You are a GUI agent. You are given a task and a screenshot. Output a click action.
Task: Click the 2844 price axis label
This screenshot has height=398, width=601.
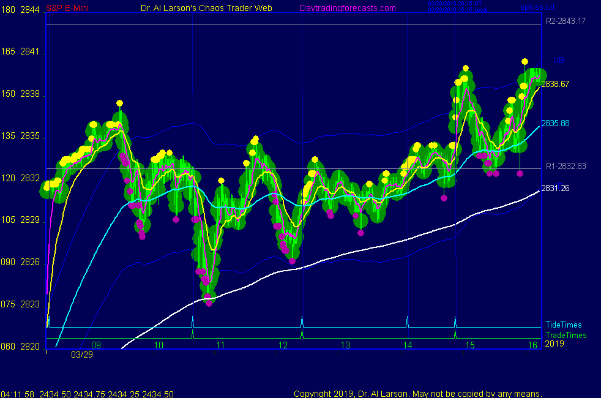30,10
